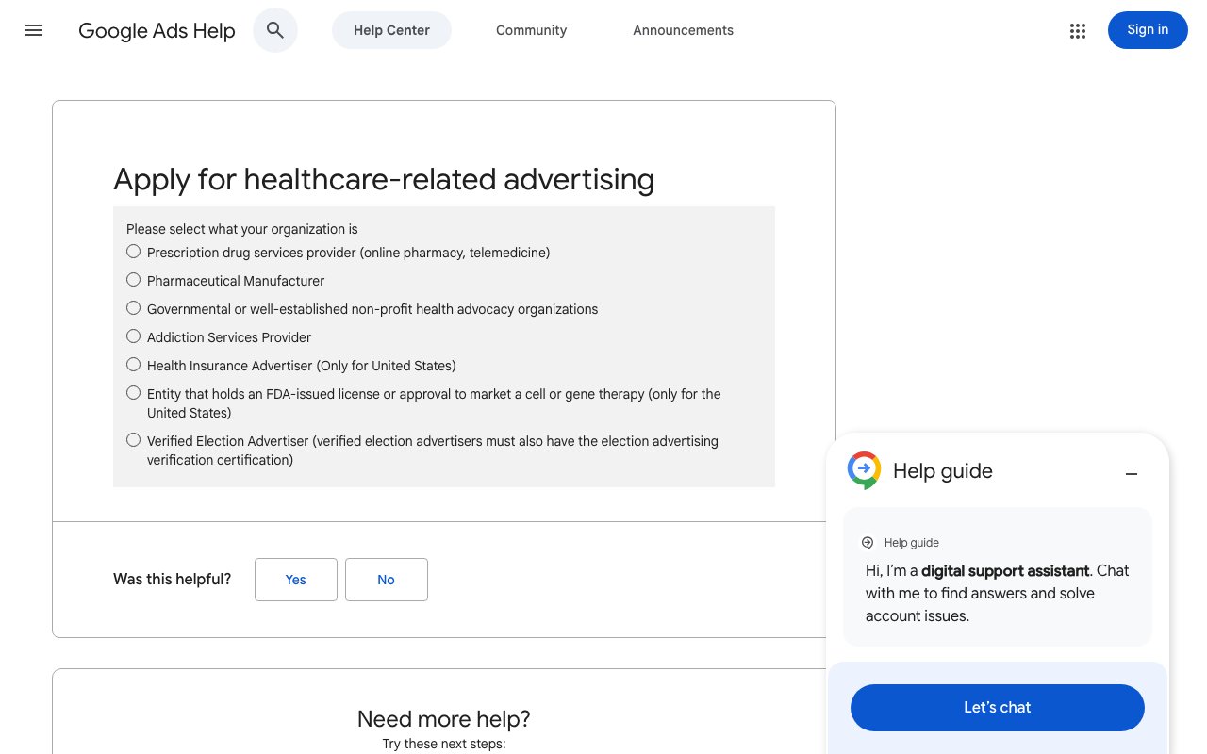
Task: Click the Help guide panel title
Action: 943,471
